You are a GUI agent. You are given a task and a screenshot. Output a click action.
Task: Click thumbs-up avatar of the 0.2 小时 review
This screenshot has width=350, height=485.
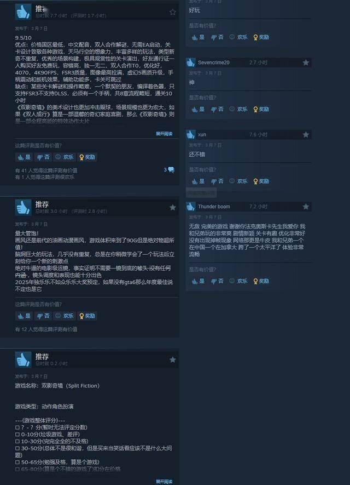coord(23,360)
